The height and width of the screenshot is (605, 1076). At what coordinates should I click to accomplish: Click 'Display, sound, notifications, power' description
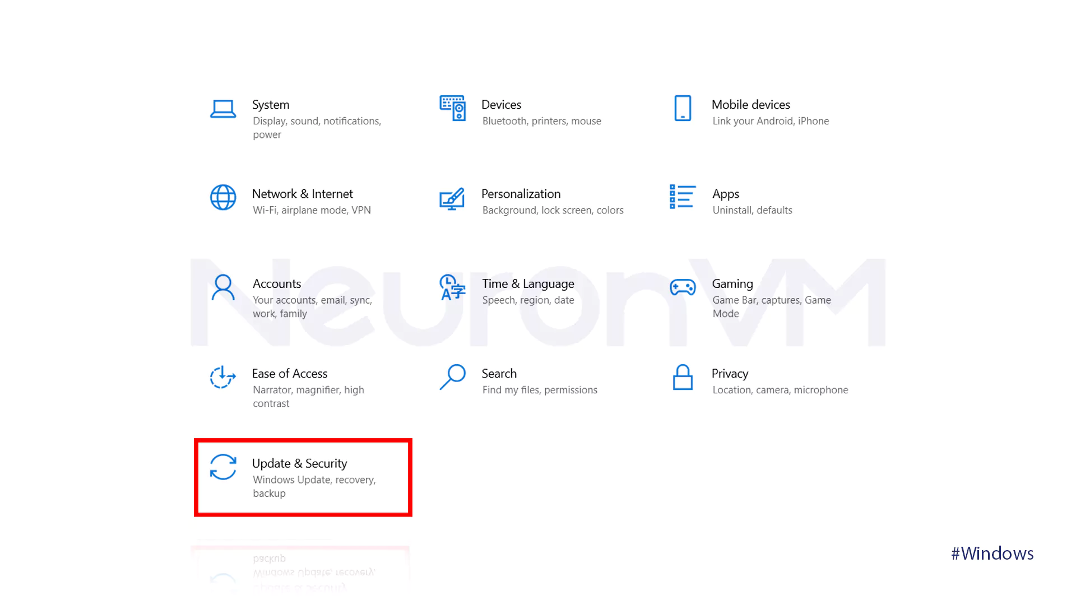(317, 128)
